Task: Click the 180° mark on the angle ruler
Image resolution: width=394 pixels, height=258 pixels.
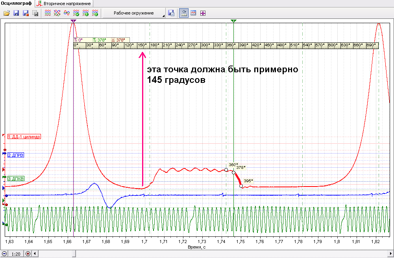Action: pos(155,45)
